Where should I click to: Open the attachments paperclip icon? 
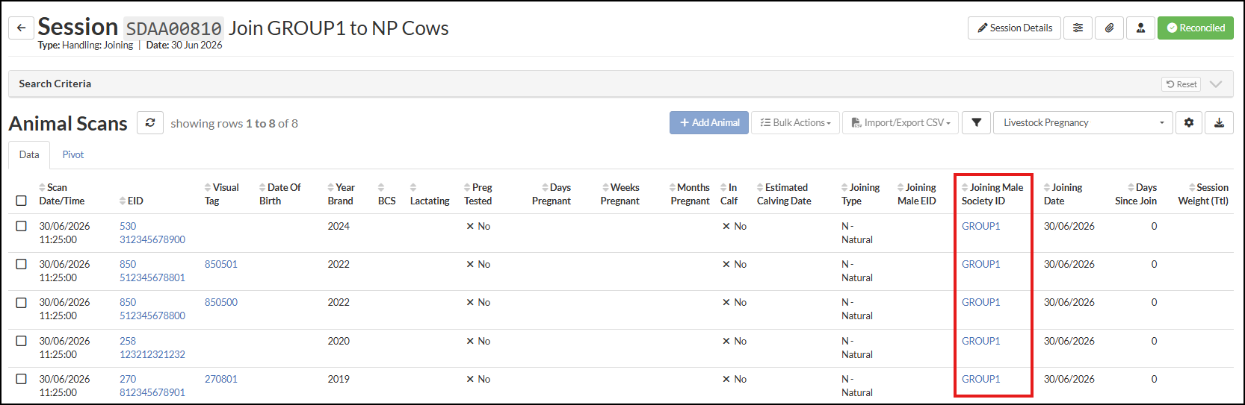[x=1109, y=28]
